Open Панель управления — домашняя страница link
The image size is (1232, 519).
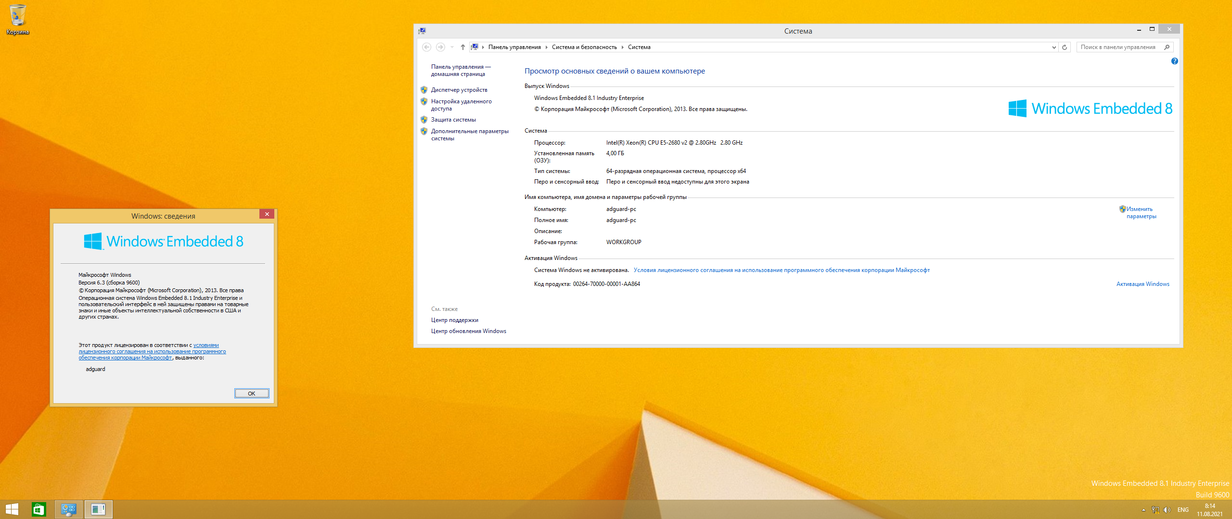tap(461, 70)
